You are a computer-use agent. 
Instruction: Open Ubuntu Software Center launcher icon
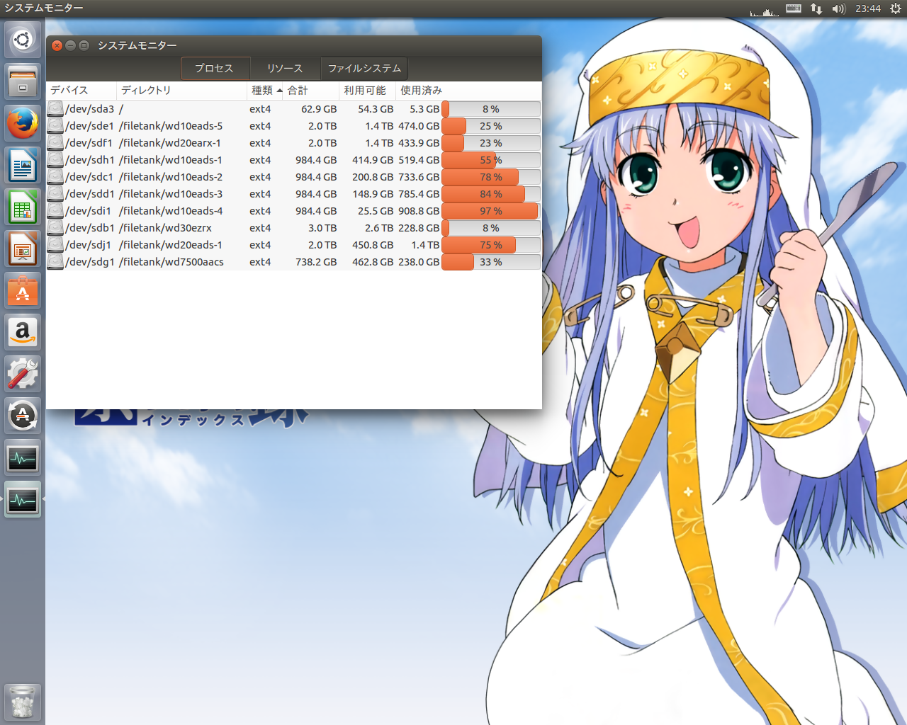[23, 290]
